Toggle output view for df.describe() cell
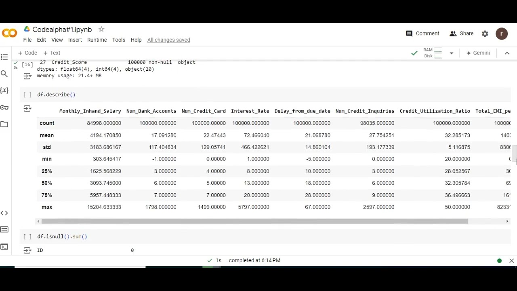This screenshot has width=517, height=291. [27, 108]
